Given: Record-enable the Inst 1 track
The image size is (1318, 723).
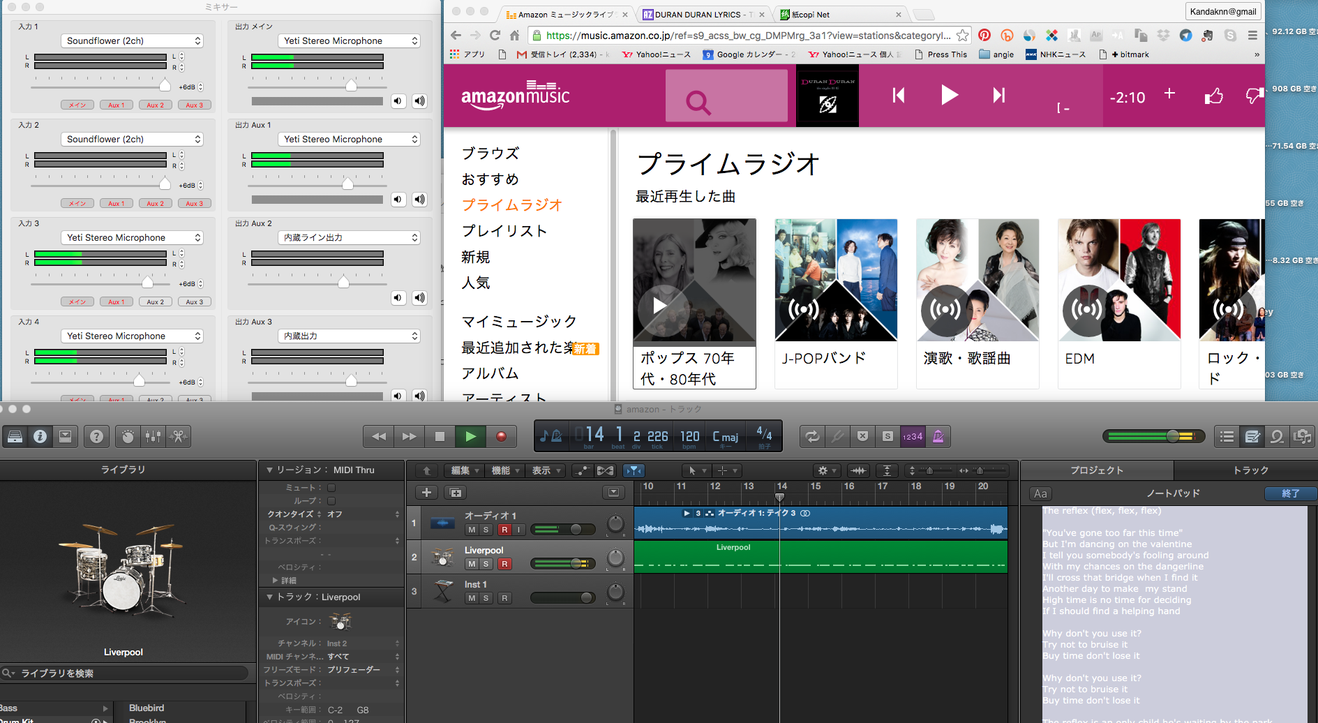Looking at the screenshot, I should (504, 598).
